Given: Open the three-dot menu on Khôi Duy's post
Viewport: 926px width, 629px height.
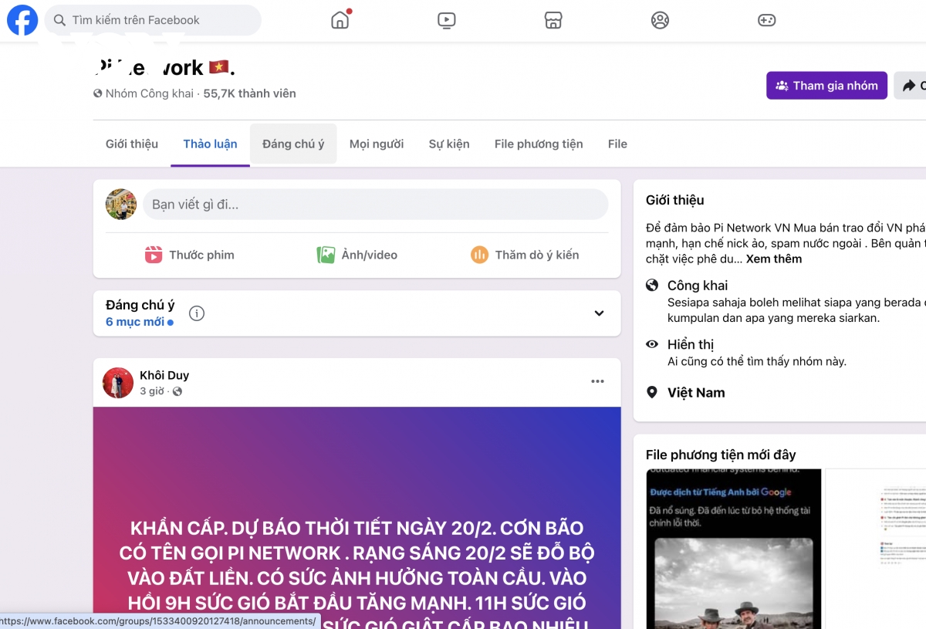Looking at the screenshot, I should pos(597,381).
